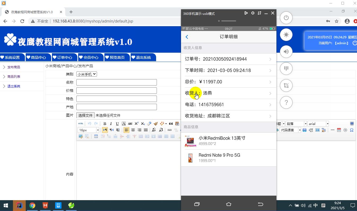This screenshot has height=211, width=357.
Task: Tap the Android home button
Action: [229, 204]
